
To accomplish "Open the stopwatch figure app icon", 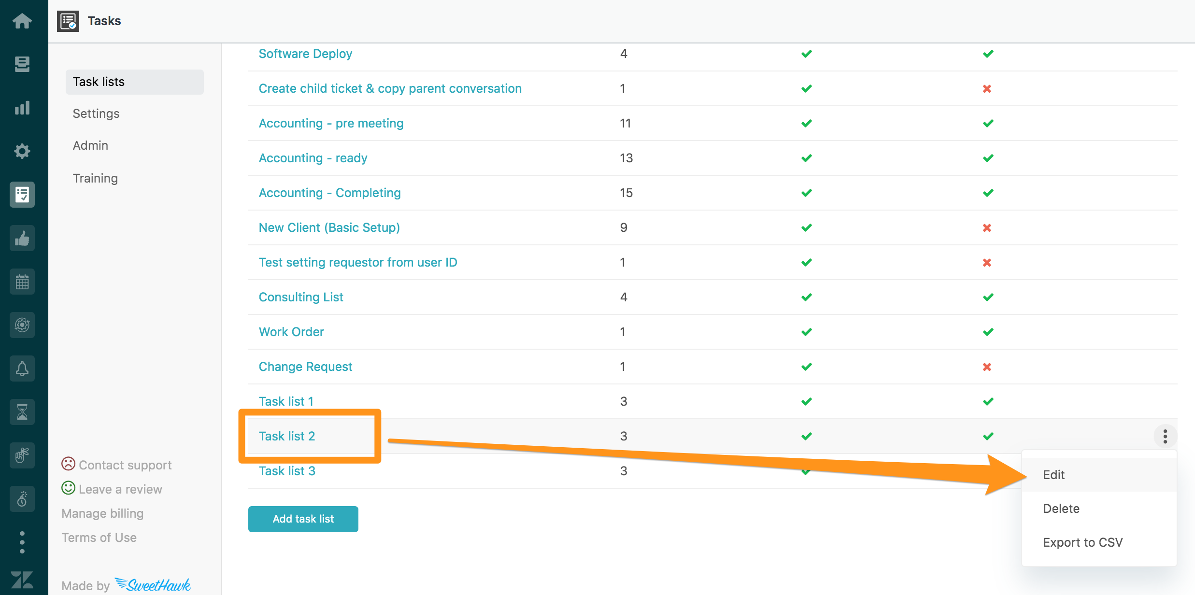I will (22, 499).
